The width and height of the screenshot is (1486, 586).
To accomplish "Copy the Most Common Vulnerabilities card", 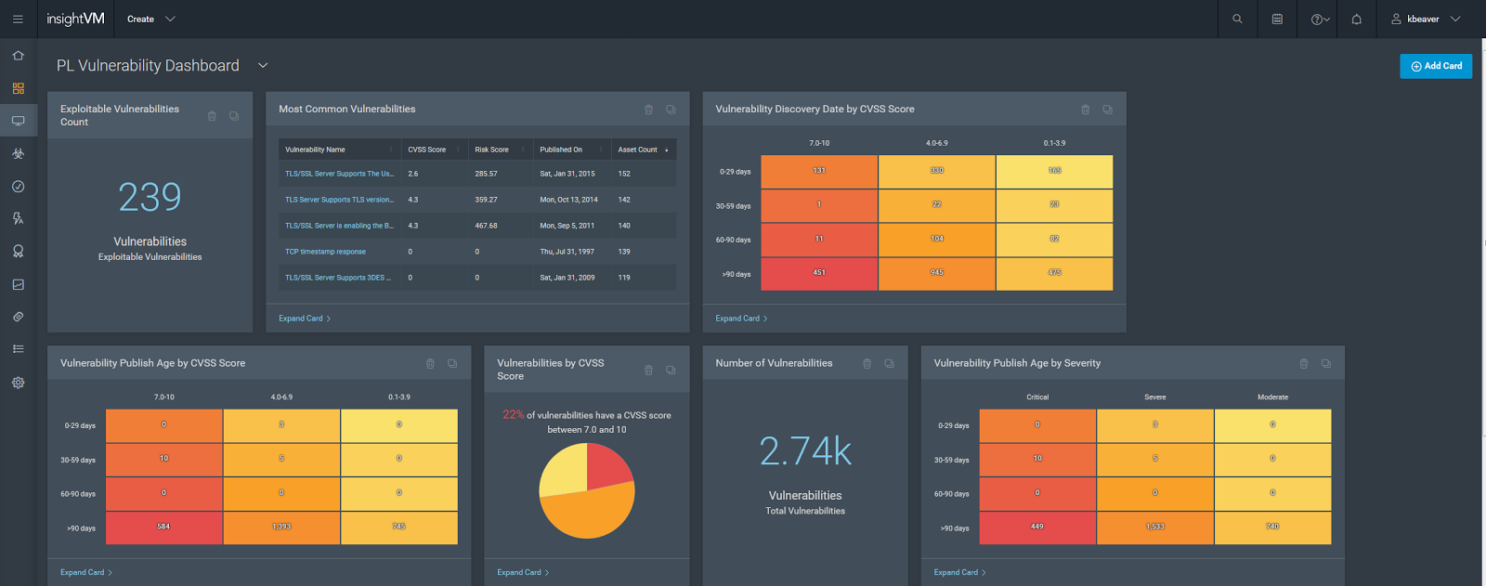I will [x=671, y=110].
